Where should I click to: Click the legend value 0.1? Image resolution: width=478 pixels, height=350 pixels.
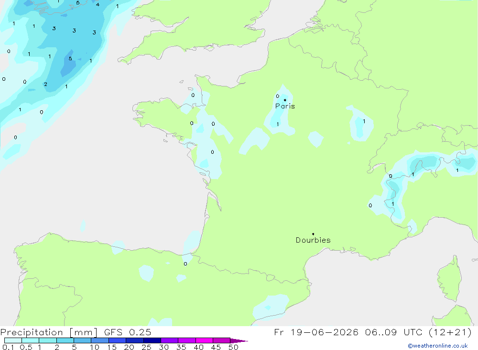(8, 347)
